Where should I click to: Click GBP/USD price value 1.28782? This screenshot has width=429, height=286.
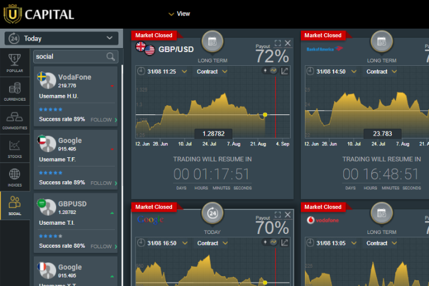pyautogui.click(x=213, y=133)
